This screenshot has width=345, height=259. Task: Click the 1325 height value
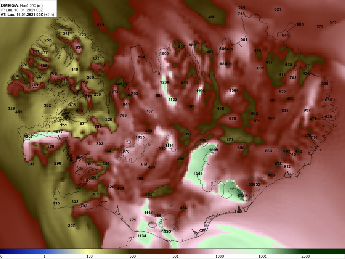pos(166,231)
